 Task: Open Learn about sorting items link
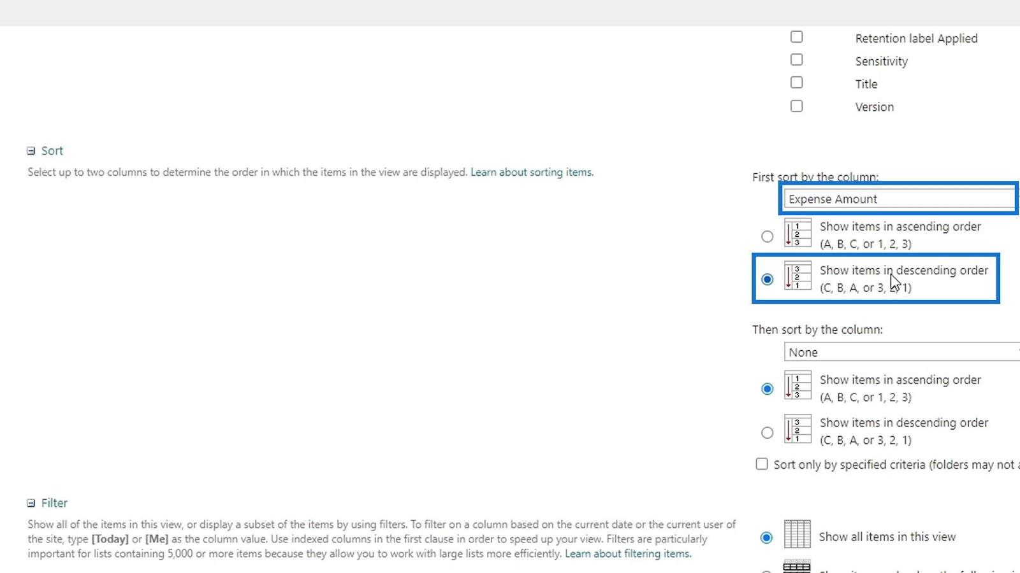(532, 172)
